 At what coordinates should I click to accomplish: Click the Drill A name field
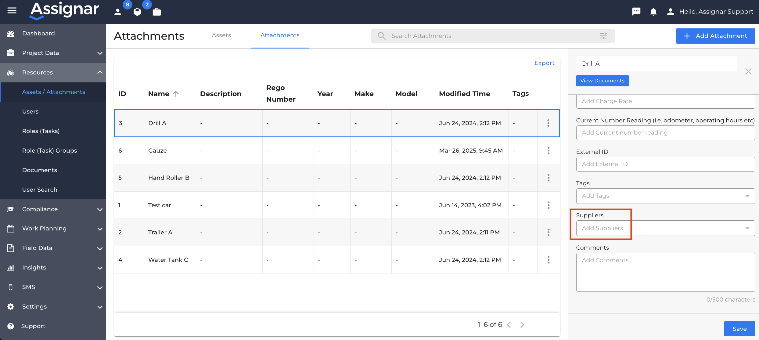[656, 64]
